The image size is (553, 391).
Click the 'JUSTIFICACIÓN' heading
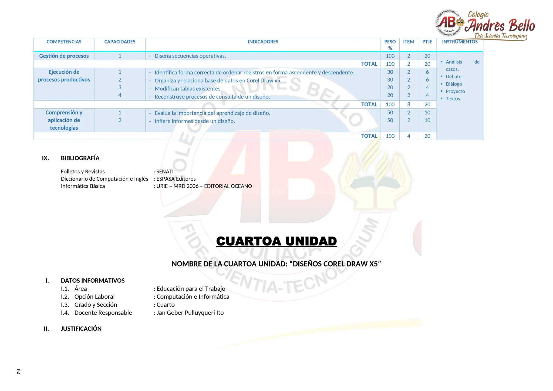81,329
